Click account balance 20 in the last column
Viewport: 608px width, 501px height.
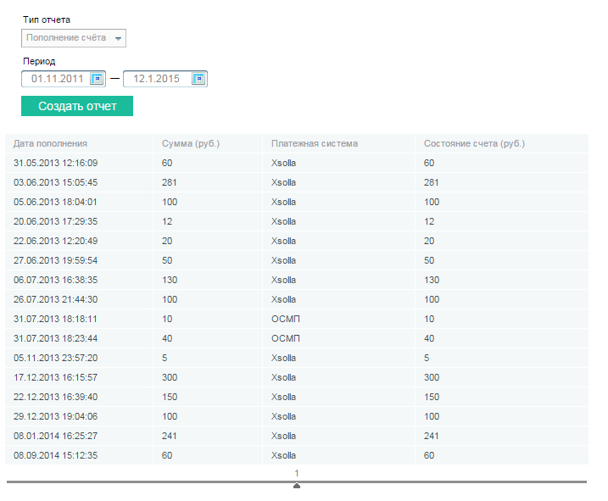pos(429,241)
